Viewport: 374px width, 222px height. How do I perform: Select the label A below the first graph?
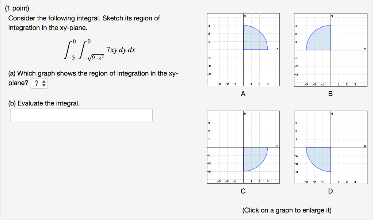point(243,93)
